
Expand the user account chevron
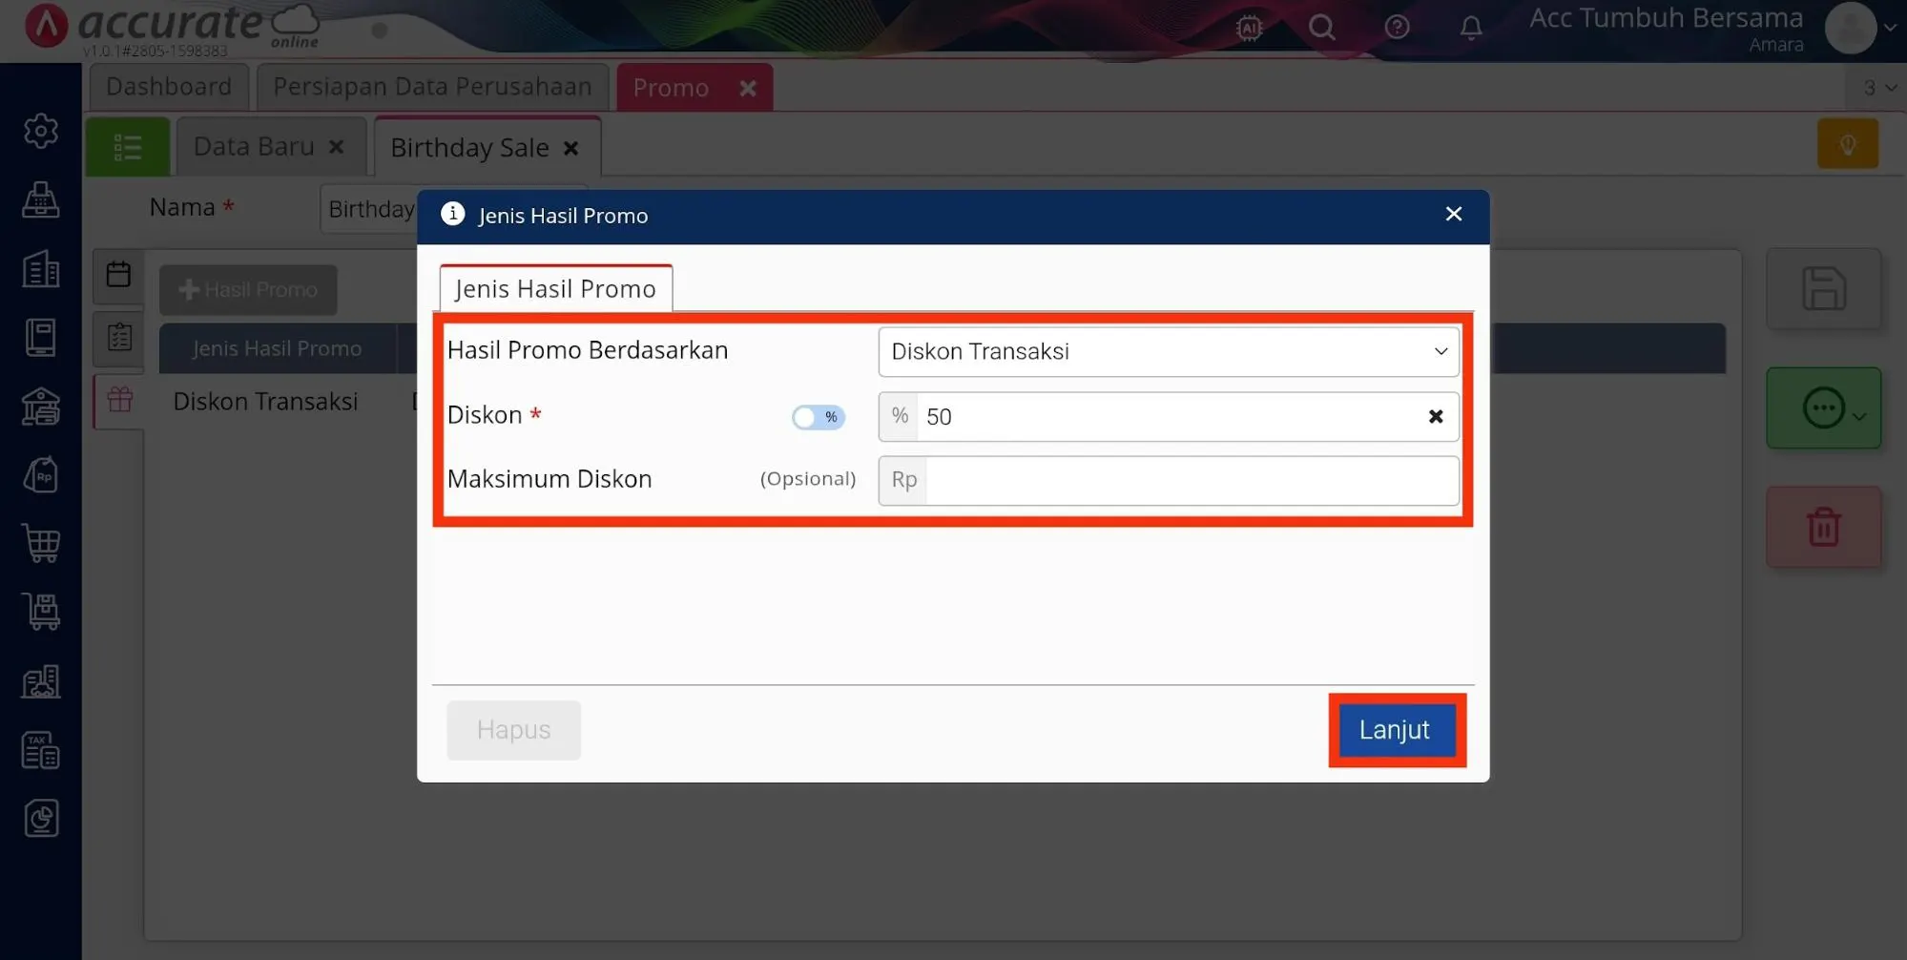coord(1890,28)
